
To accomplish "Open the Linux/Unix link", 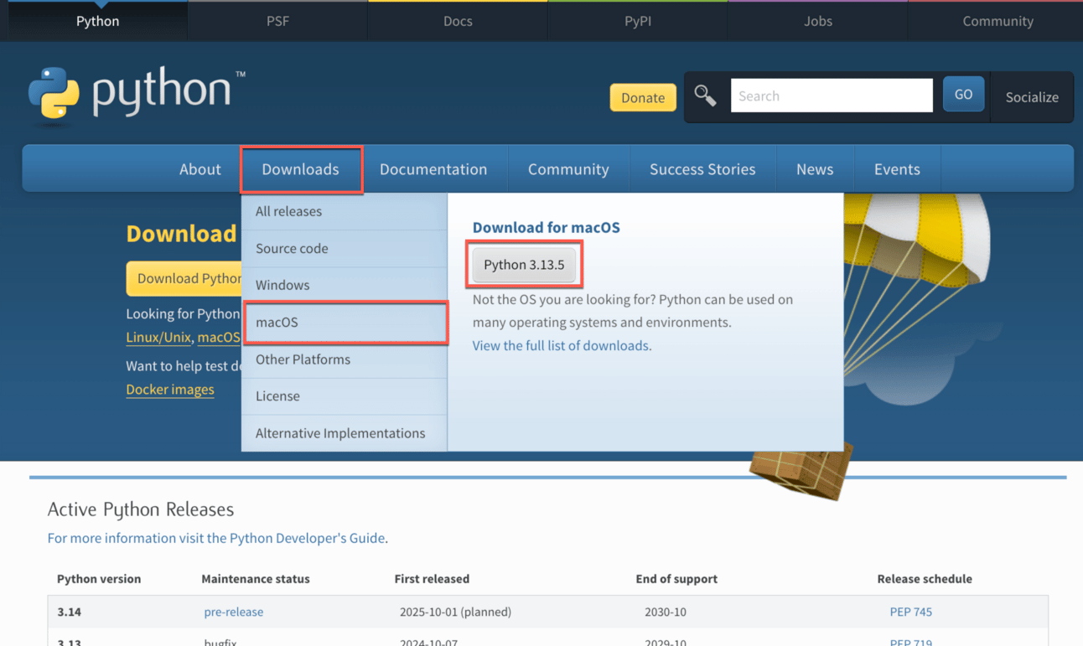I will [158, 337].
